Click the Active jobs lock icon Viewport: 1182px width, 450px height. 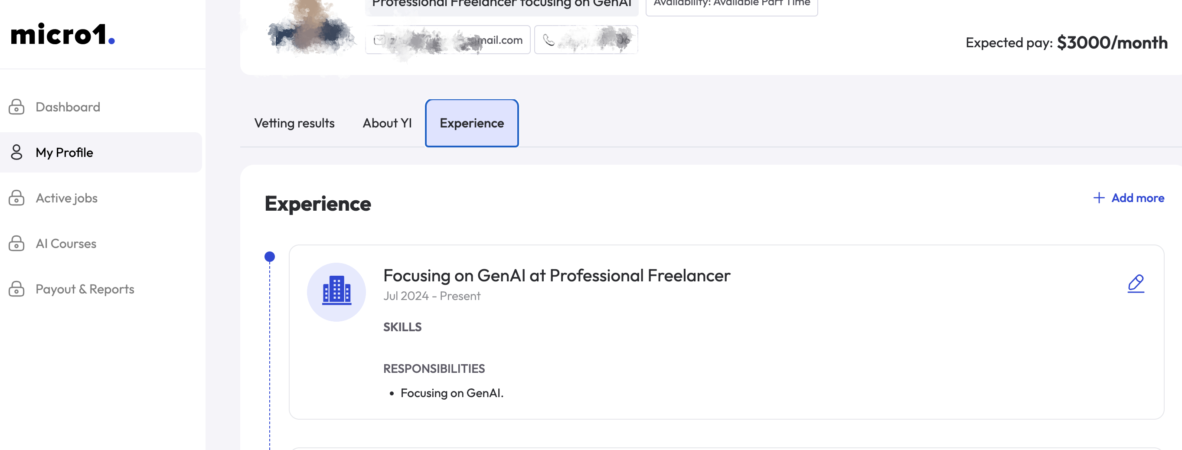pos(16,198)
